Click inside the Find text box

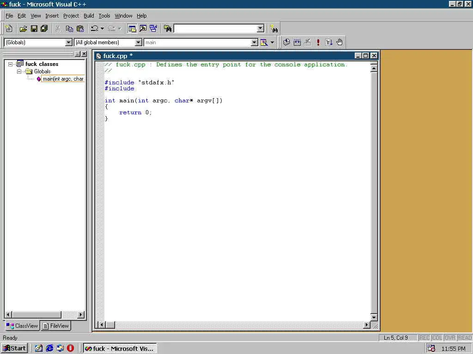(x=215, y=29)
